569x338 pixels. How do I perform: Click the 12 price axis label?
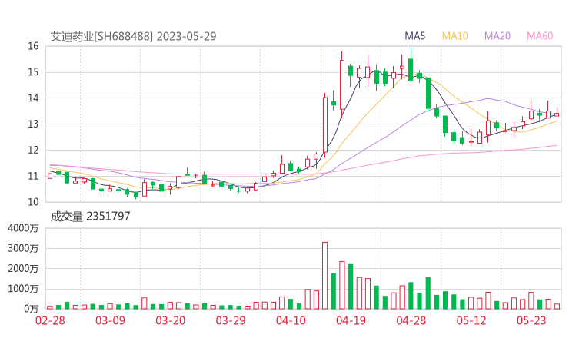click(x=33, y=150)
